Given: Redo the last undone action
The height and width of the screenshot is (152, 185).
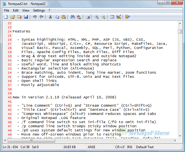Looking at the screenshot, I should click(x=41, y=17).
